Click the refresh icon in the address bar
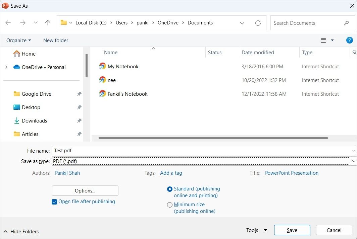 pyautogui.click(x=258, y=23)
